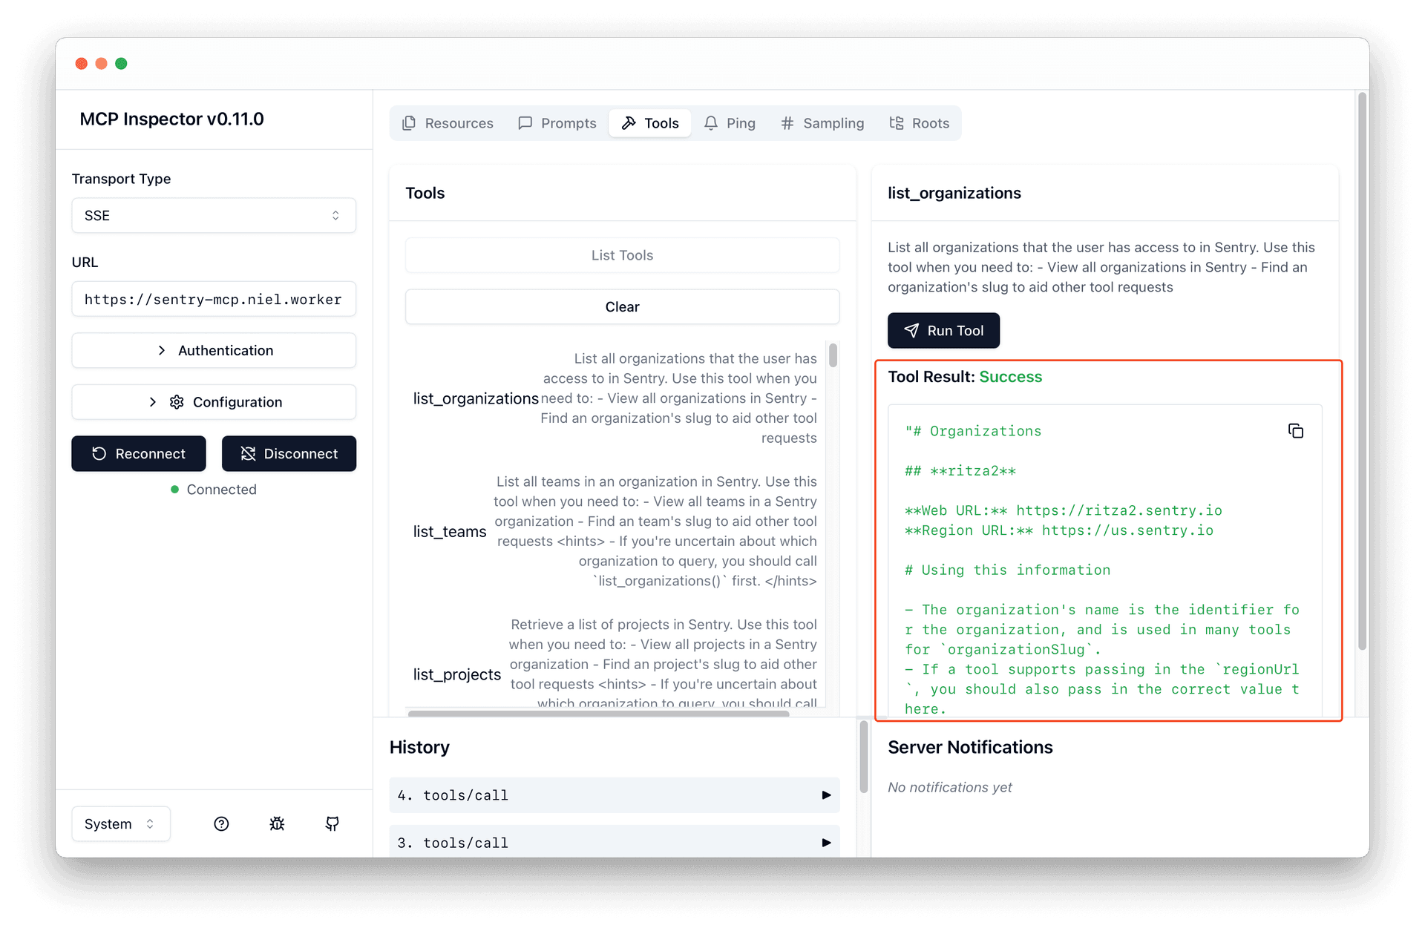Copy the tool result to clipboard
1425x931 pixels.
pos(1295,431)
